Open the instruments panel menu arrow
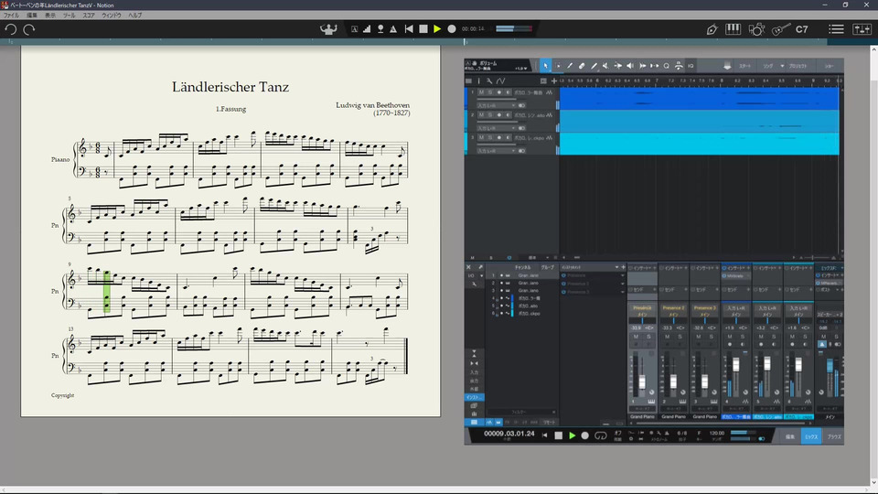Image resolution: width=878 pixels, height=494 pixels. tap(616, 267)
